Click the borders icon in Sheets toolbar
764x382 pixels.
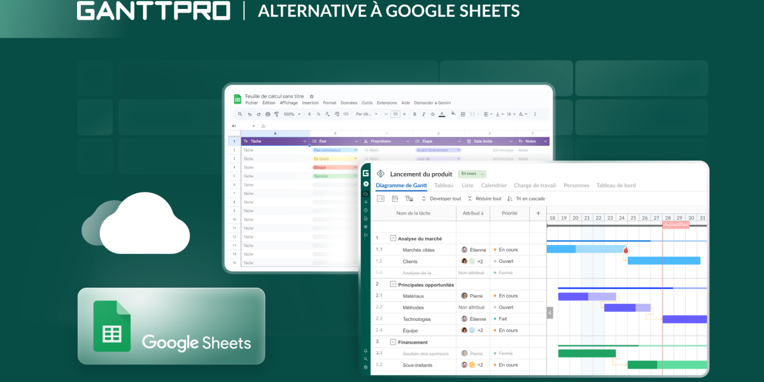coord(463,114)
